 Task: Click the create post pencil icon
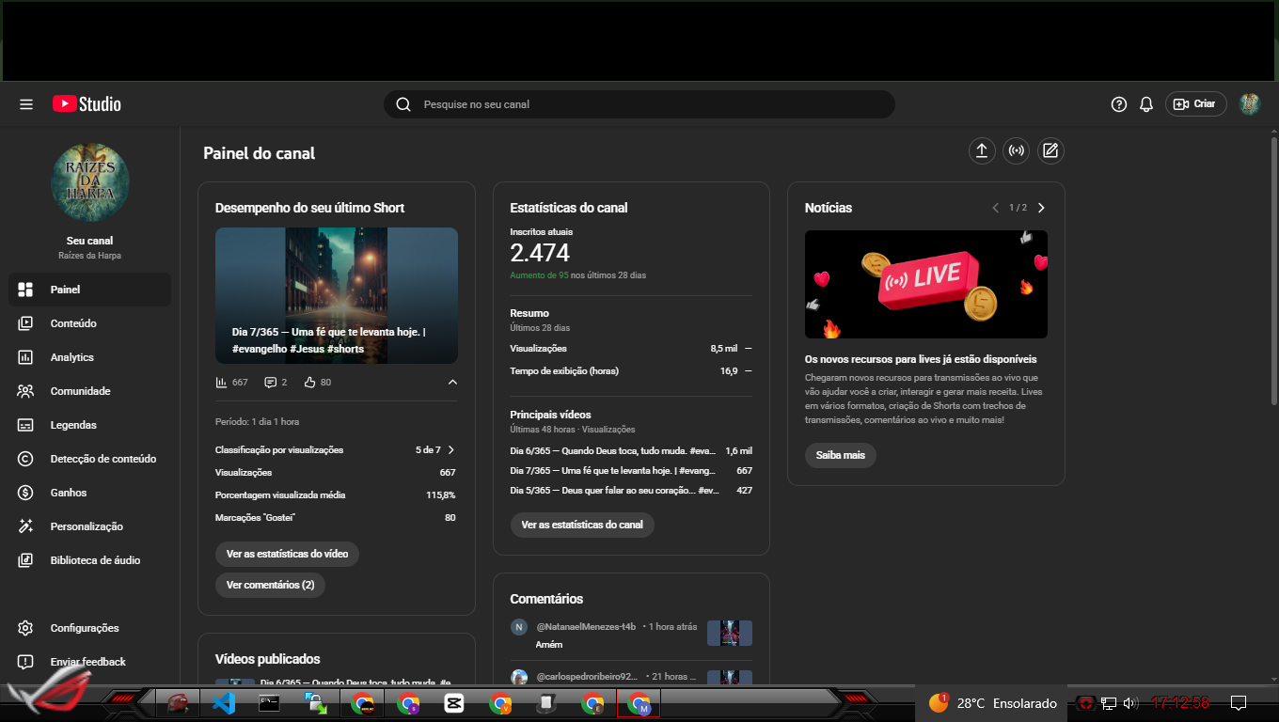click(x=1050, y=150)
